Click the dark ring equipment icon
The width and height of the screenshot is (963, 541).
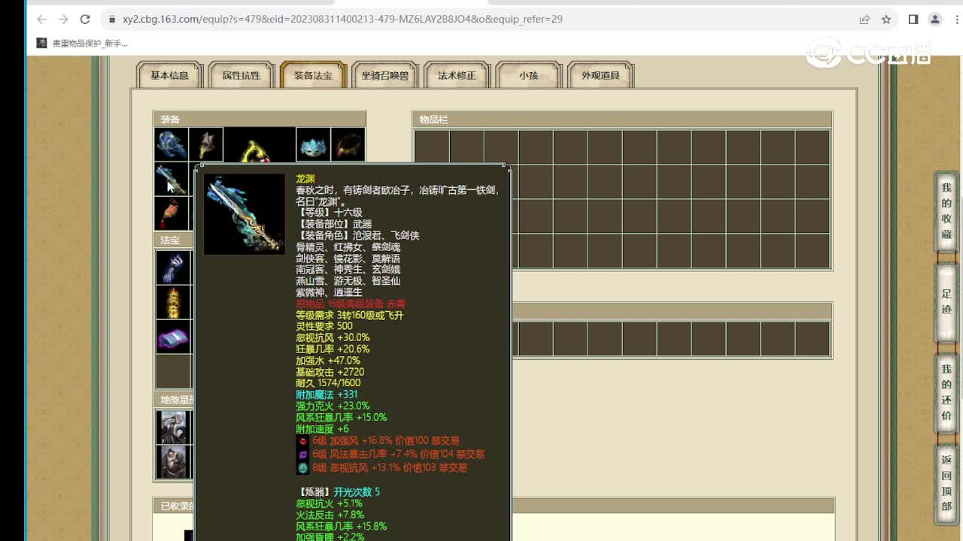[348, 144]
